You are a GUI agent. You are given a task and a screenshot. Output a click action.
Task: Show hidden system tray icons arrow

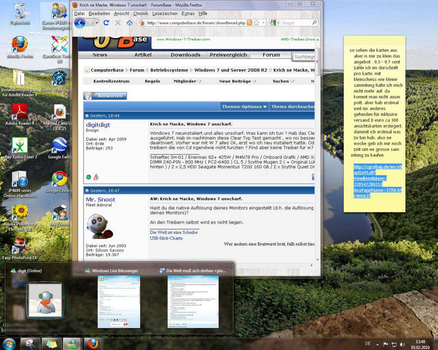(377, 344)
